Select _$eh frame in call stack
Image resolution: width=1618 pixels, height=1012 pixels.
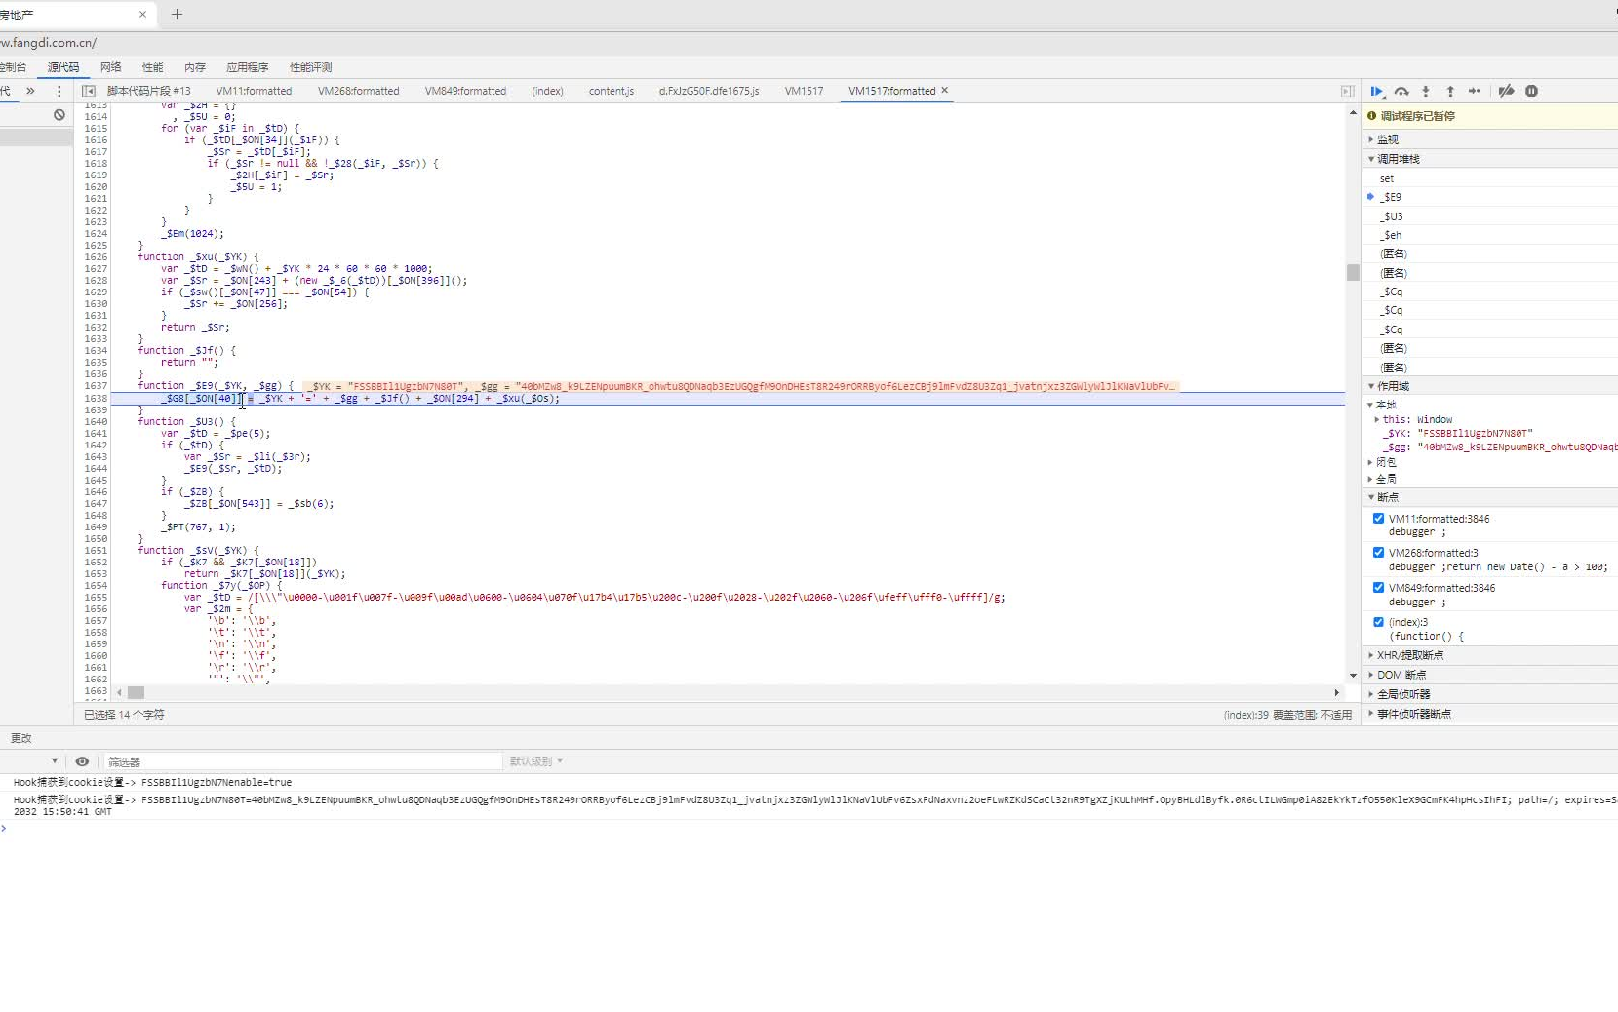(1490, 235)
